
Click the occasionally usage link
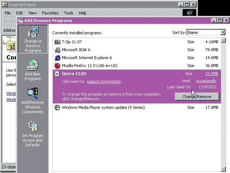(206, 81)
